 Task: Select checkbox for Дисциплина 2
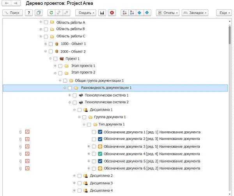pyautogui.click(x=79, y=176)
